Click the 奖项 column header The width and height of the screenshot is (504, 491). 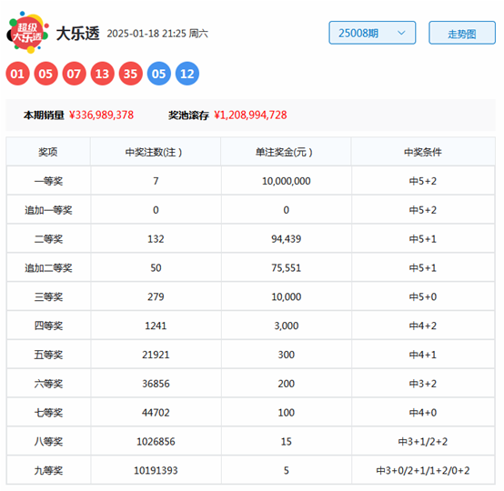tap(48, 152)
